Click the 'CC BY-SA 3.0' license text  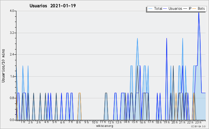198,127
